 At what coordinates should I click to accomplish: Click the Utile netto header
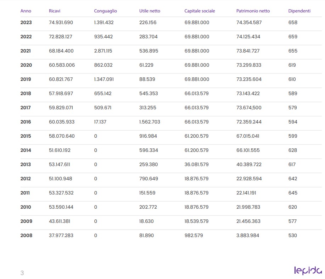pyautogui.click(x=150, y=11)
